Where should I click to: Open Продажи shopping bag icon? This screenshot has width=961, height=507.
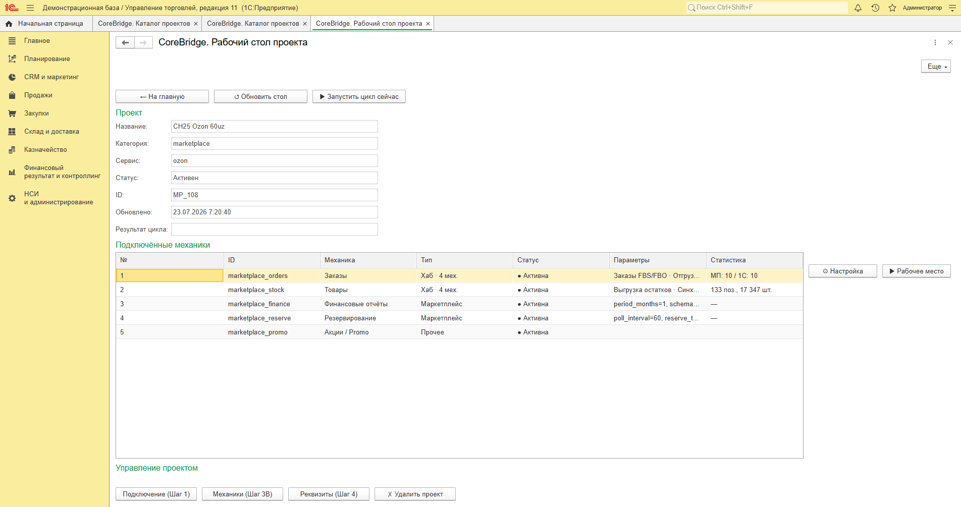[x=12, y=95]
